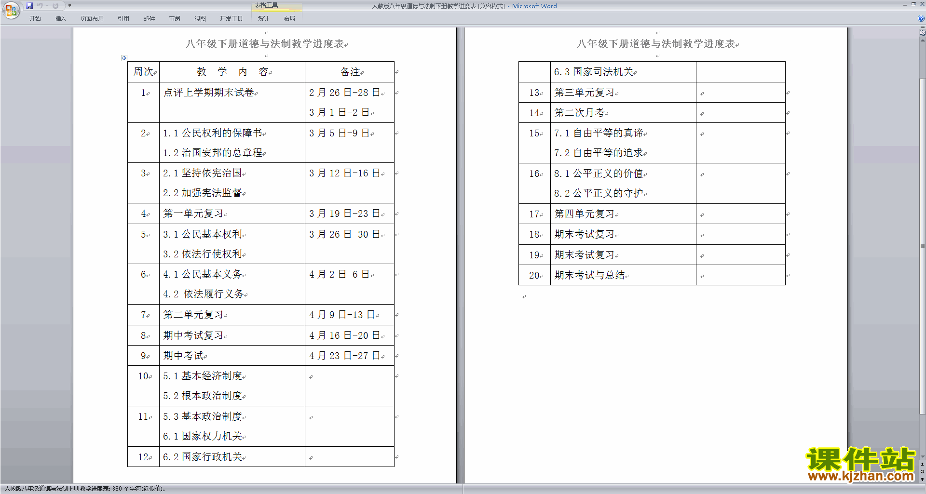Click the status bar character count text
This screenshot has height=494, width=926.
(85, 488)
